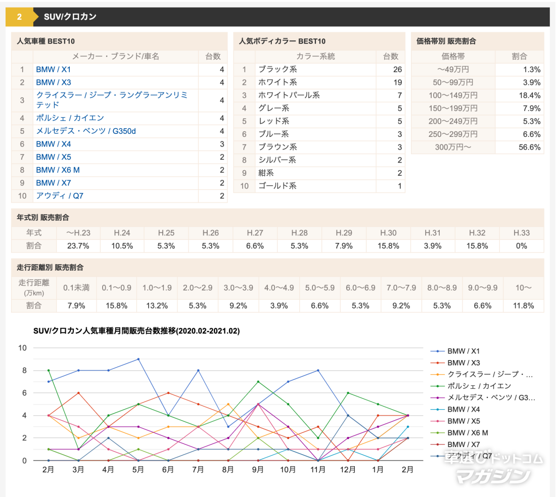Click the H.33 model year header
The height and width of the screenshot is (497, 556).
(x=522, y=233)
